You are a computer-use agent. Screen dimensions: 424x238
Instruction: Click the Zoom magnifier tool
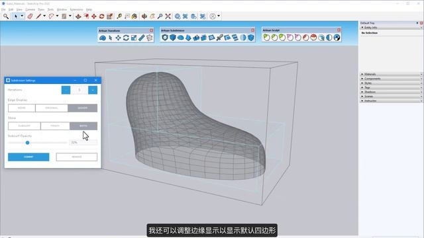(x=160, y=17)
